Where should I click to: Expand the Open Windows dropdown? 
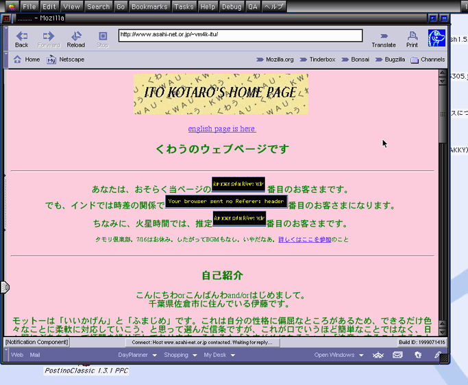coord(339,356)
